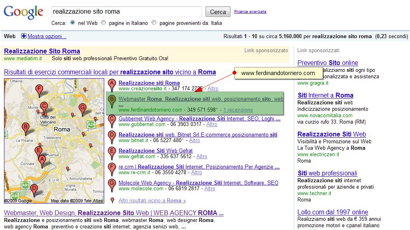
Task: Open Molecole Web Agency result link
Action: [198, 183]
